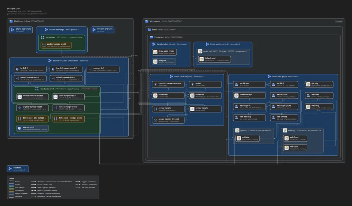Select the api-mig node

(x=319, y=85)
